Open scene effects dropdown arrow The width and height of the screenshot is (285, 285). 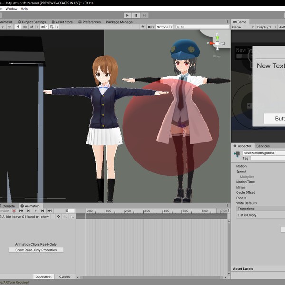[38, 27]
